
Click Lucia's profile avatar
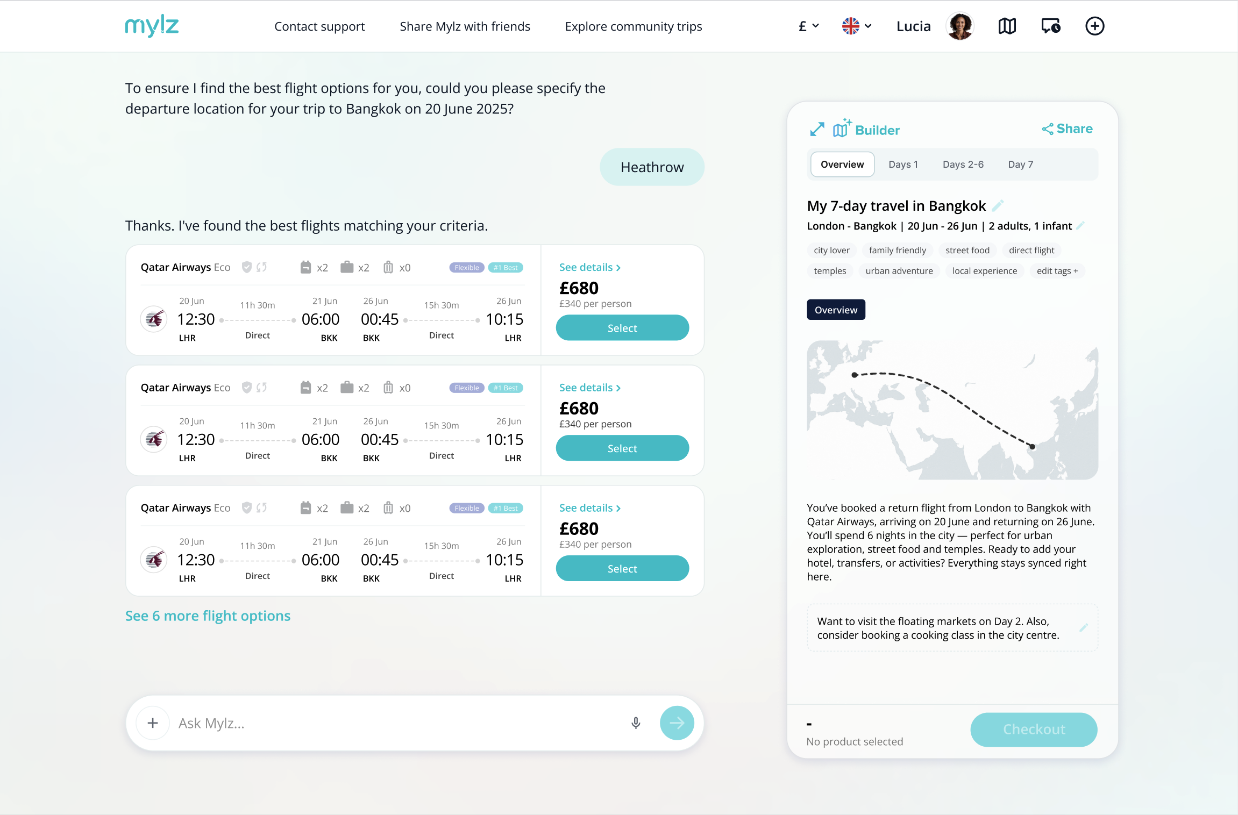click(x=959, y=26)
